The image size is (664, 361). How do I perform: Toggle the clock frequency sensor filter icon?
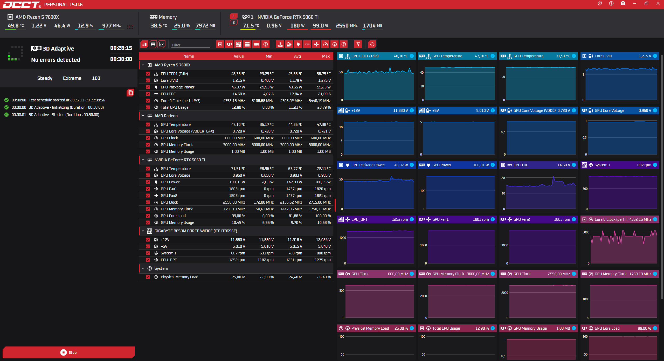click(x=326, y=44)
